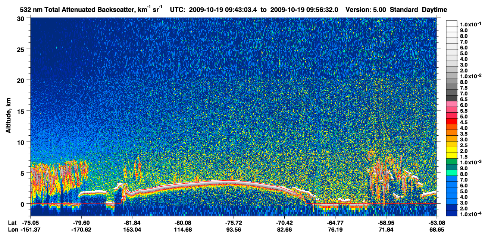Click the light gray swatch labeled 1.0x10-2
The width and height of the screenshot is (485, 248).
pos(451,76)
